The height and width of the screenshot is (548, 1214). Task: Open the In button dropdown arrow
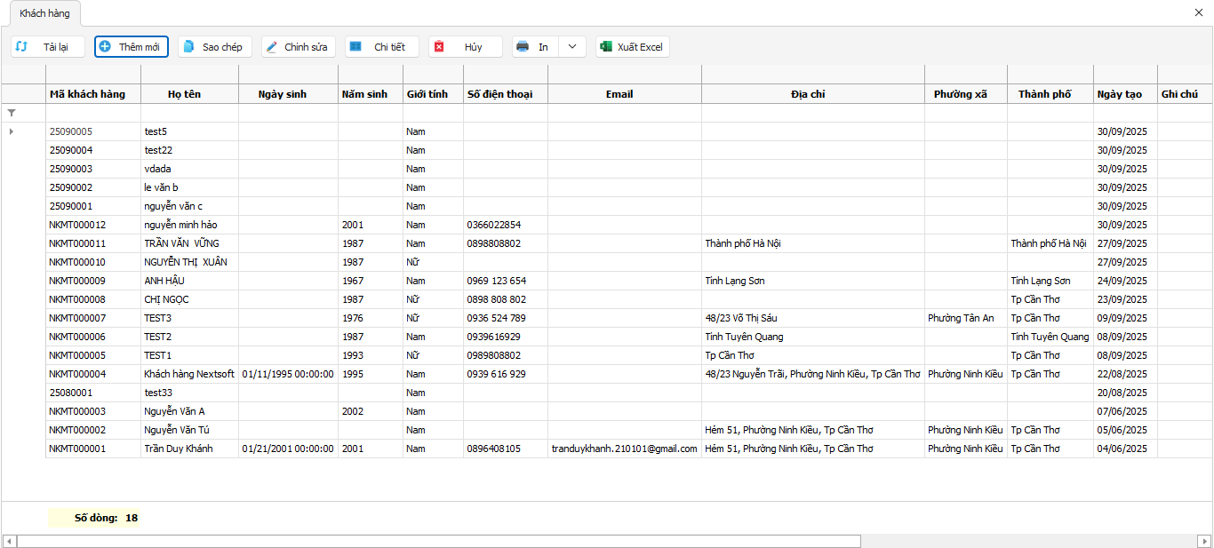(x=572, y=47)
